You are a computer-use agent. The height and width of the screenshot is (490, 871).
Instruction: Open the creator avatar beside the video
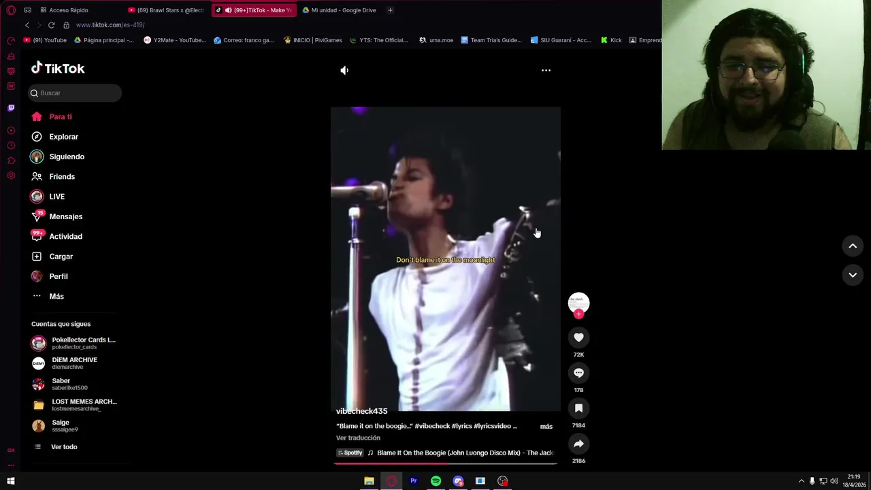coord(578,302)
